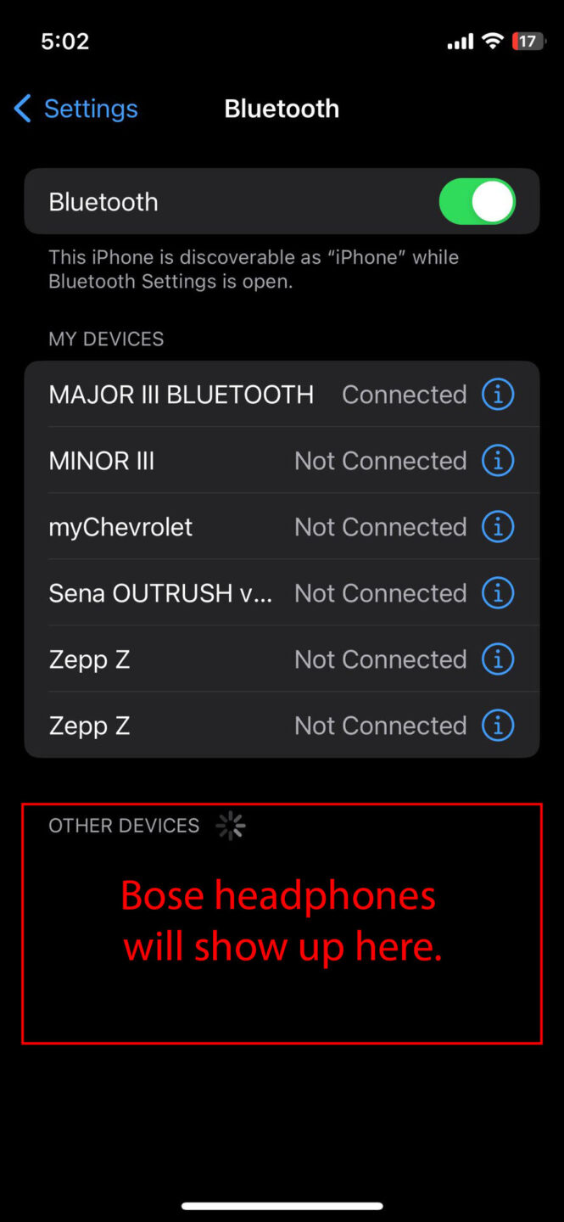Tap the cellular signal bars
The height and width of the screenshot is (1222, 564).
point(460,41)
